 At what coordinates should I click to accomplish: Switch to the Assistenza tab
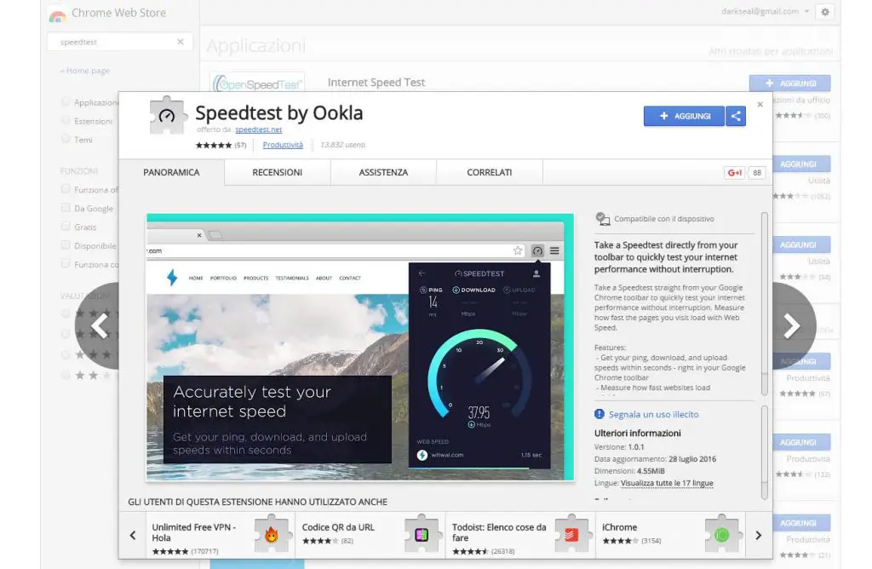(383, 172)
